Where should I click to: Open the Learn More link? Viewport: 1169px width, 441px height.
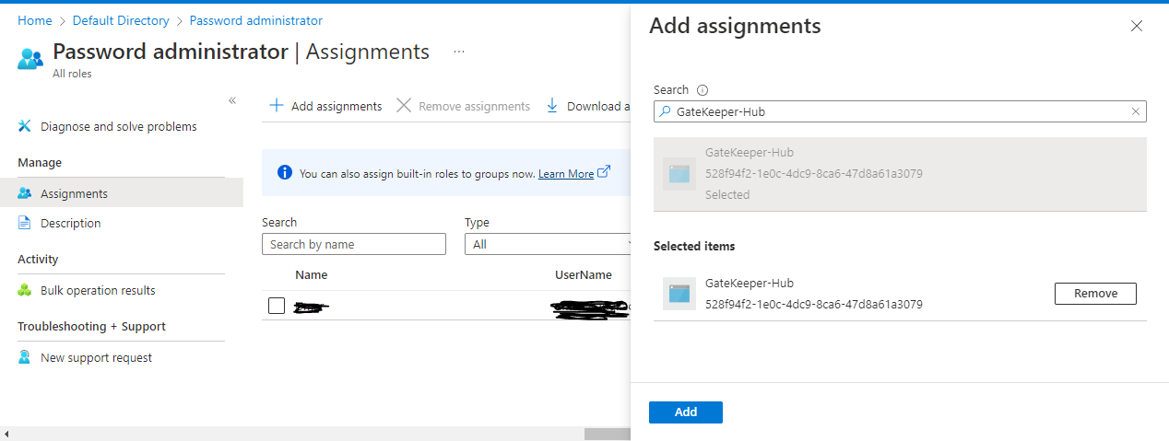[x=566, y=174]
